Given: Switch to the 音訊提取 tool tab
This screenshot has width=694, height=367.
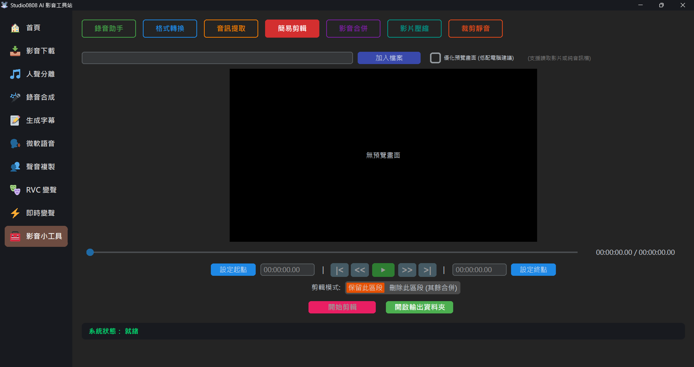Looking at the screenshot, I should (x=231, y=29).
